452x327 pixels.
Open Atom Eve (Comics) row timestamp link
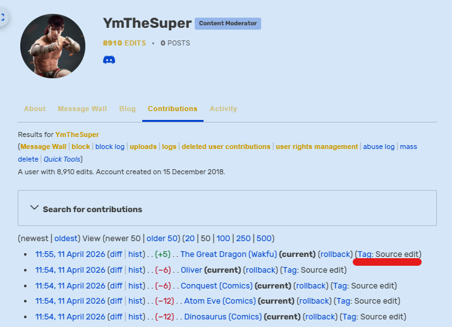pyautogui.click(x=70, y=301)
